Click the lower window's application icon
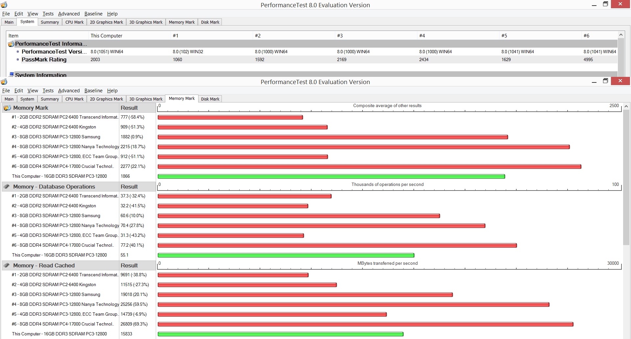The width and height of the screenshot is (631, 339). point(4,81)
